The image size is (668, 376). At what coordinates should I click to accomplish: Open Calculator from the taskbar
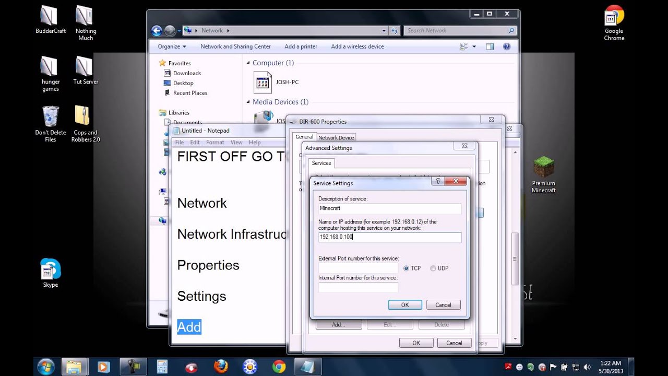coord(162,367)
